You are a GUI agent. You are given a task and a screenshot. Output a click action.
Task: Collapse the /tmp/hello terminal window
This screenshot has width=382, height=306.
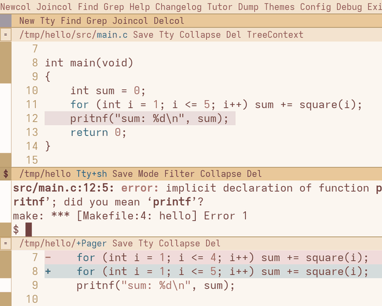click(221, 174)
